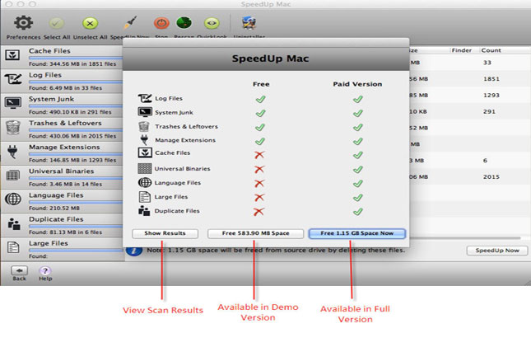
Task: Click System Junk icon in dialog
Action: point(145,112)
